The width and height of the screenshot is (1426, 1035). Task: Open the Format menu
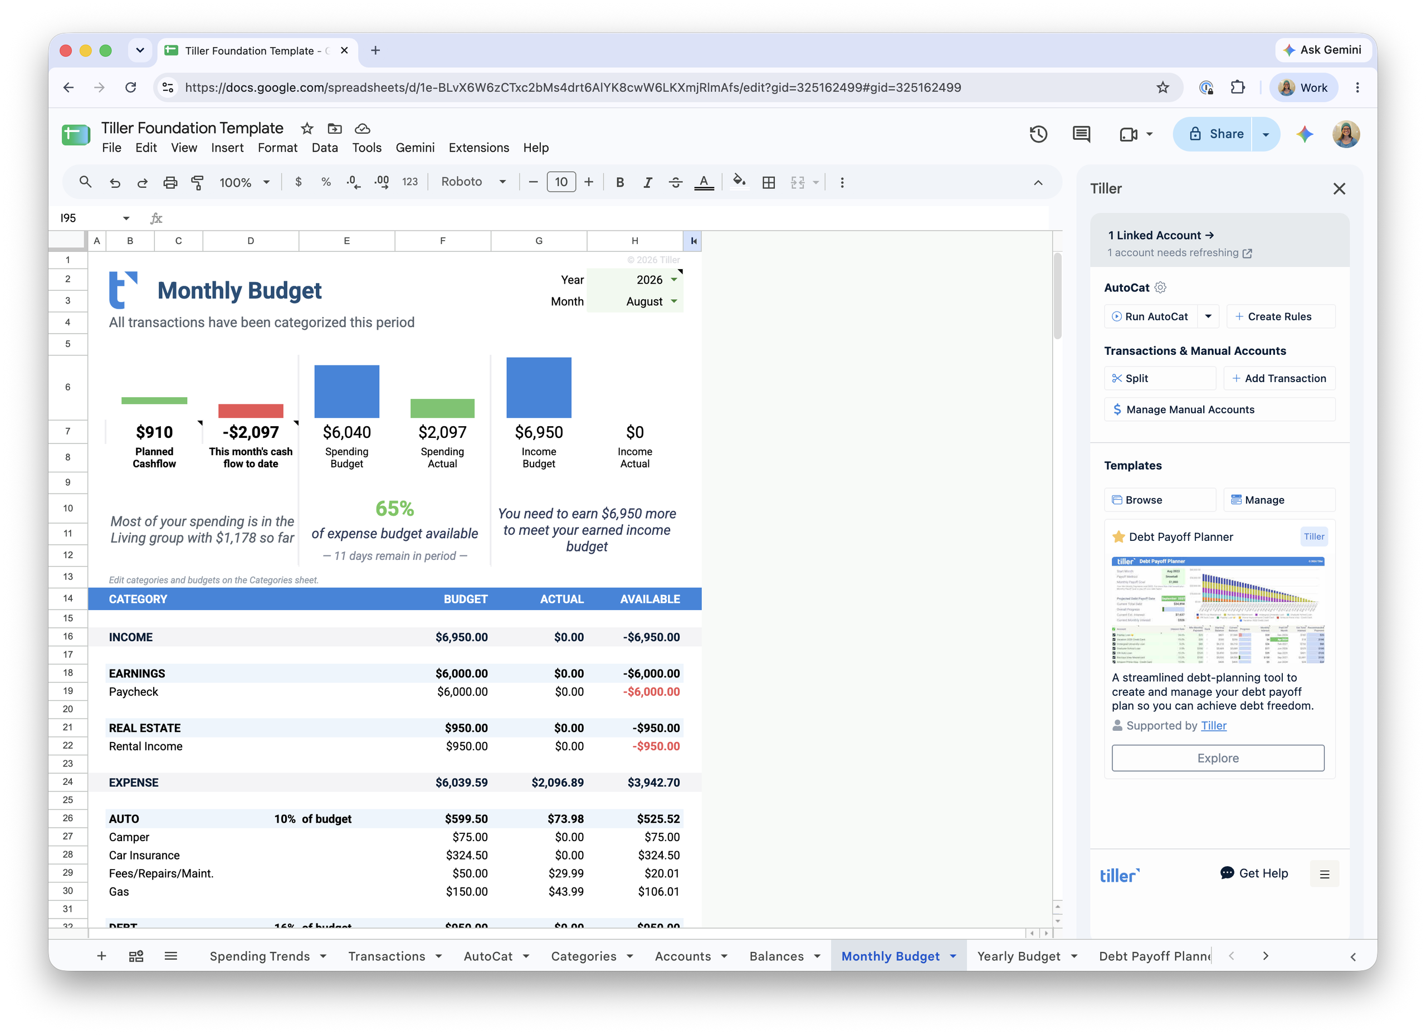277,148
